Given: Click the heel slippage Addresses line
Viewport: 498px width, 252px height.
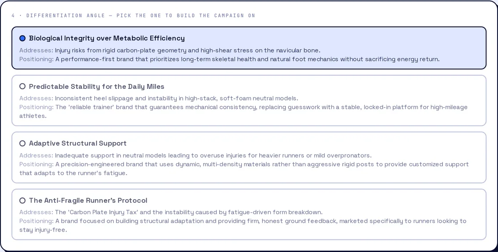Looking at the screenshot, I should (x=159, y=98).
